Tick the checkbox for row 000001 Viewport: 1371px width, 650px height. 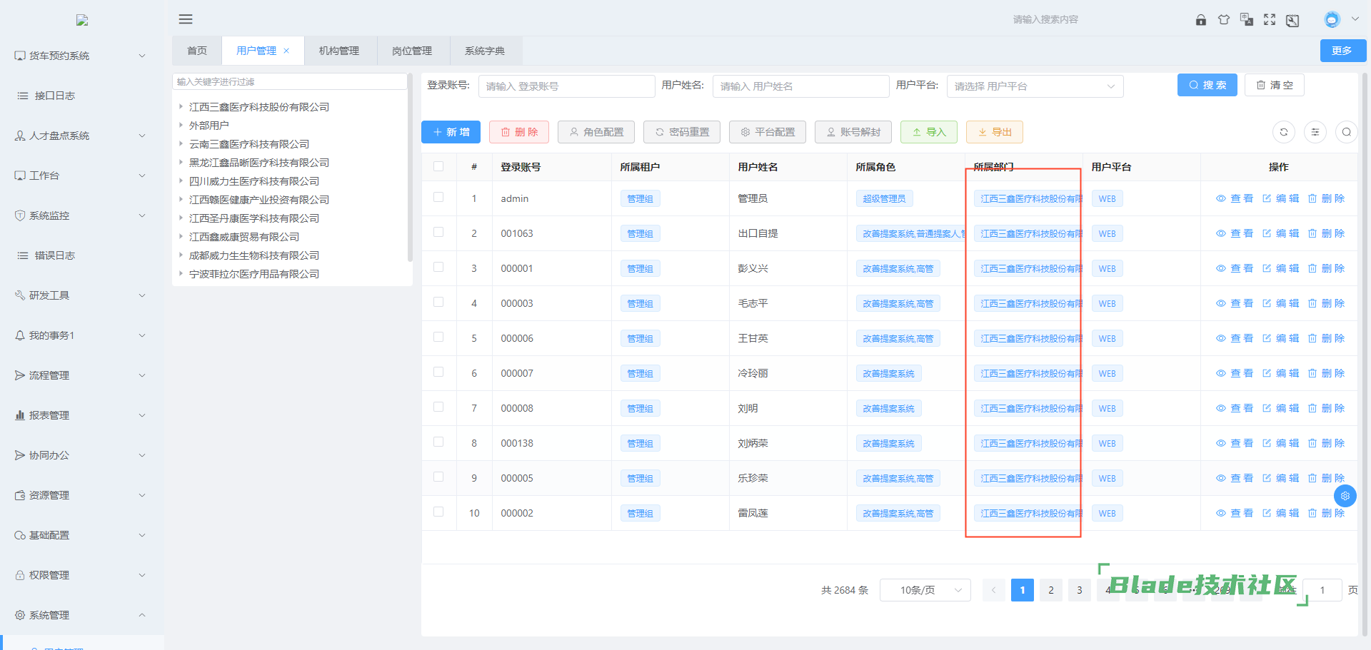[x=438, y=268]
